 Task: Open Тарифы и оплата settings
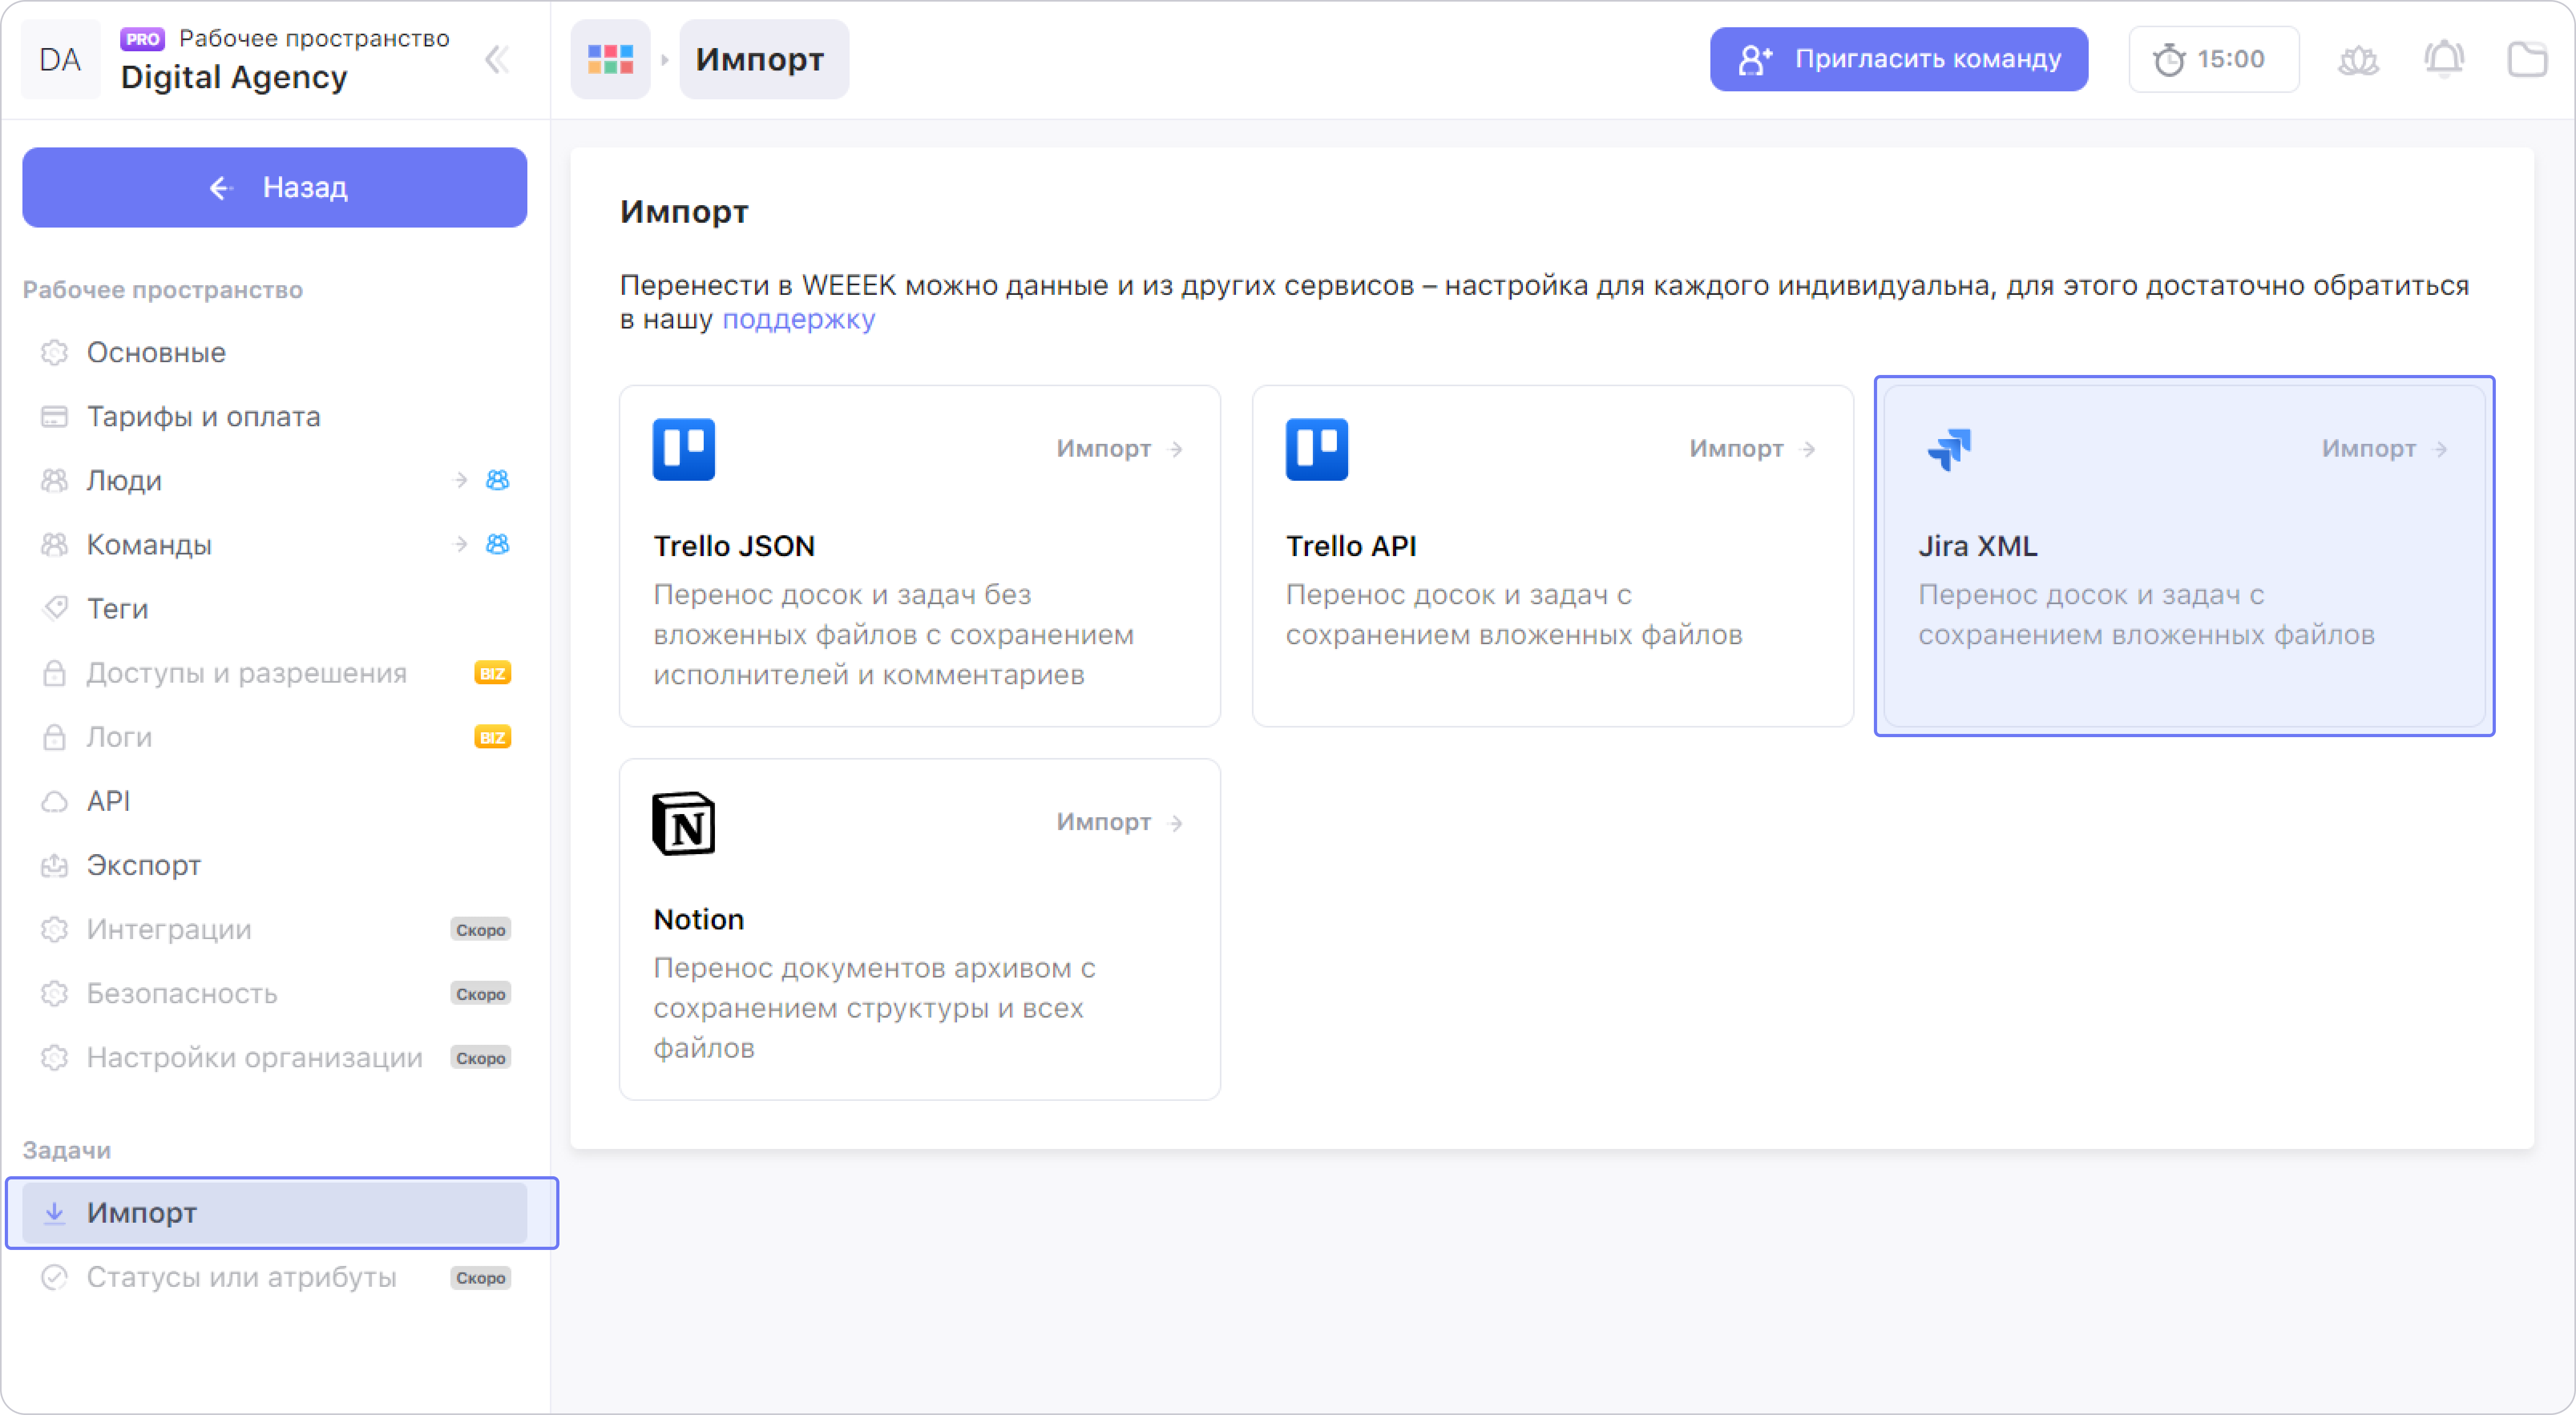[x=203, y=417]
